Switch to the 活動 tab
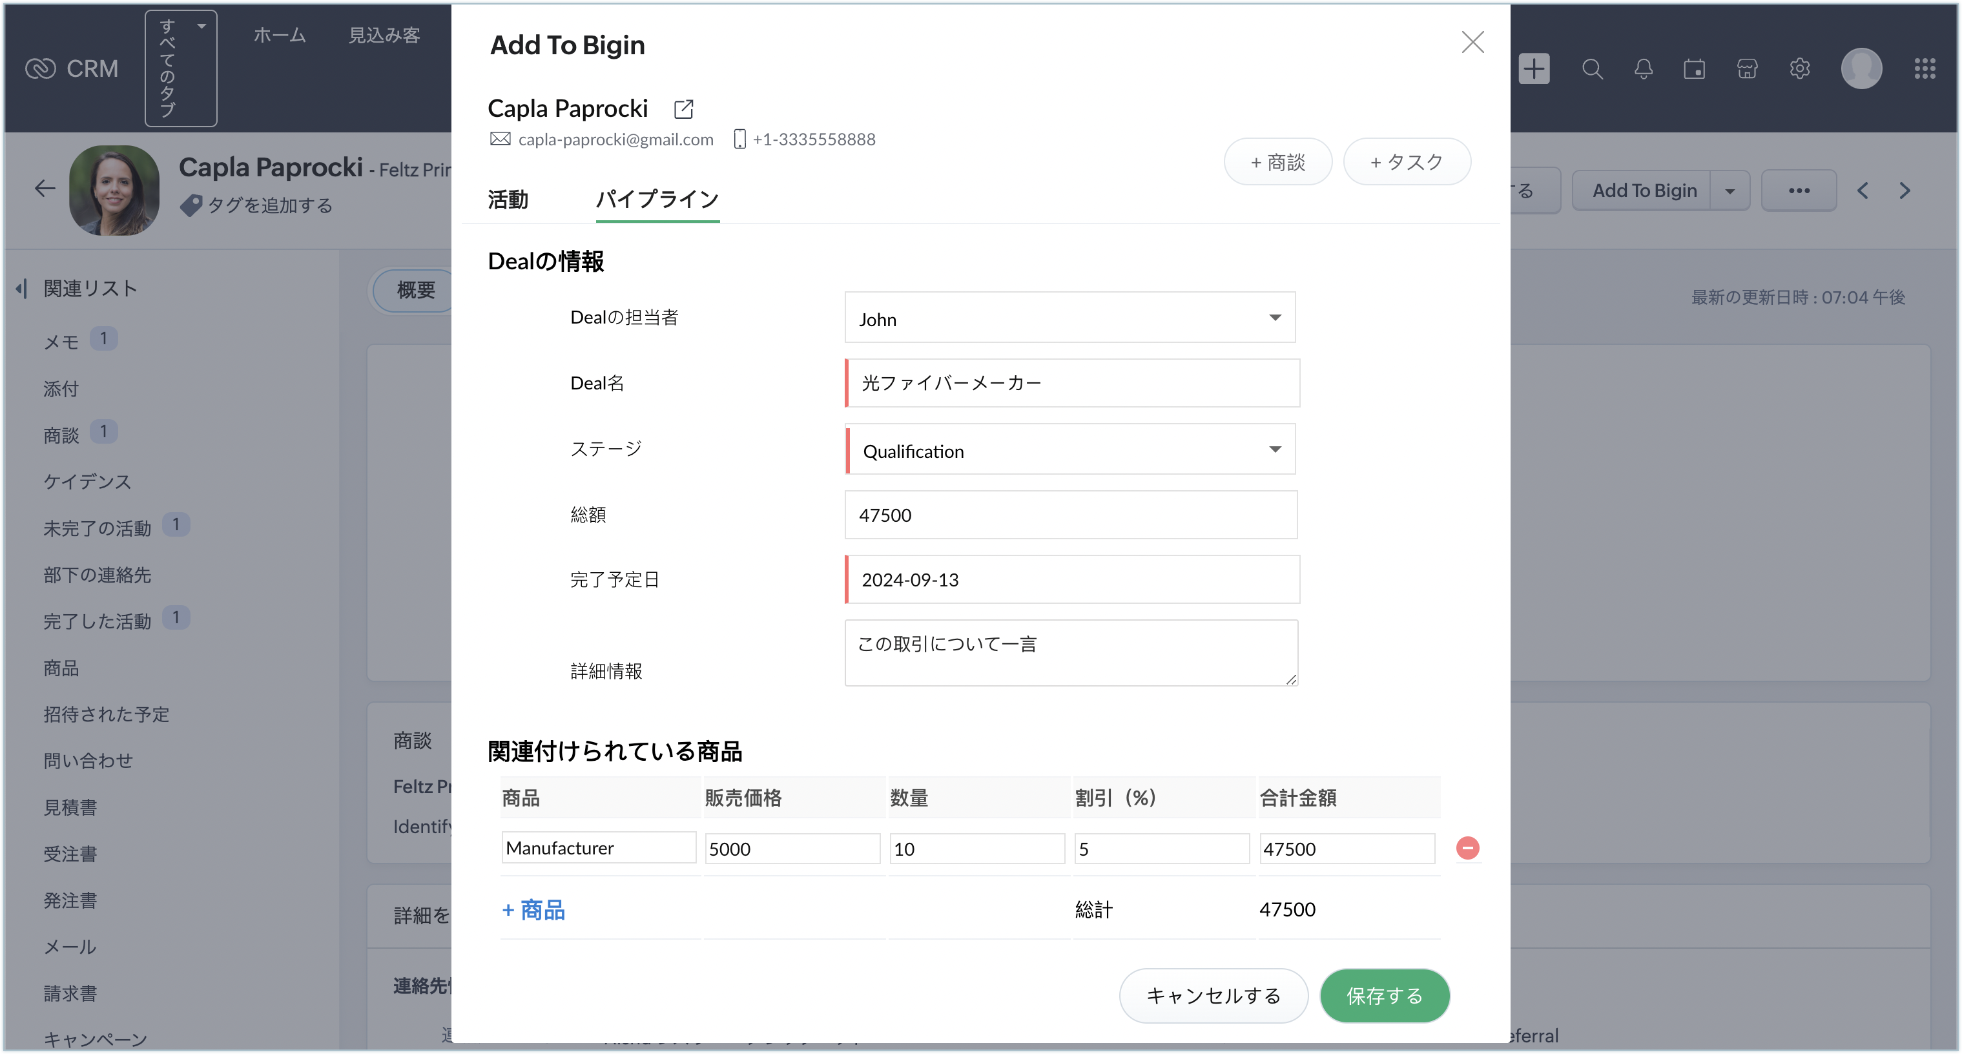The height and width of the screenshot is (1054, 1962). click(x=507, y=200)
